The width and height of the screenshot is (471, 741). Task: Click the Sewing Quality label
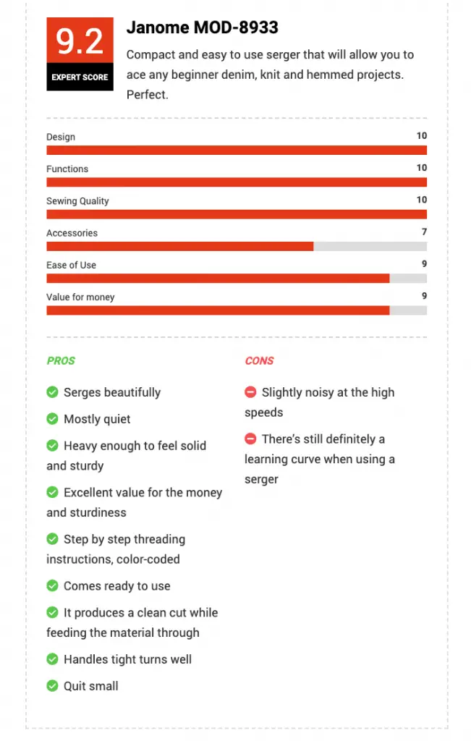(x=77, y=201)
